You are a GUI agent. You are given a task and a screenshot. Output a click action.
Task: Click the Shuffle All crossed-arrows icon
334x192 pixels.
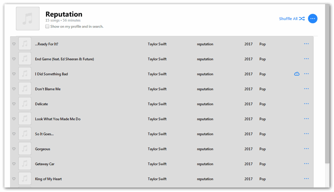301,19
